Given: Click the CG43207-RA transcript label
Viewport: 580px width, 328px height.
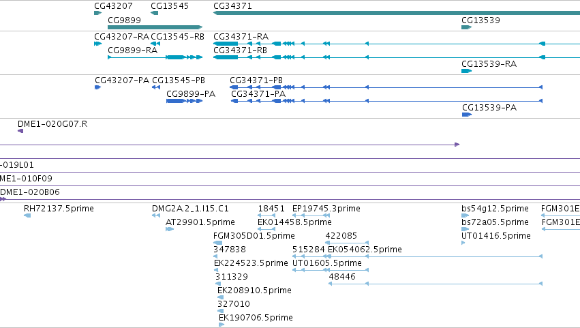Looking at the screenshot, I should 121,37.
